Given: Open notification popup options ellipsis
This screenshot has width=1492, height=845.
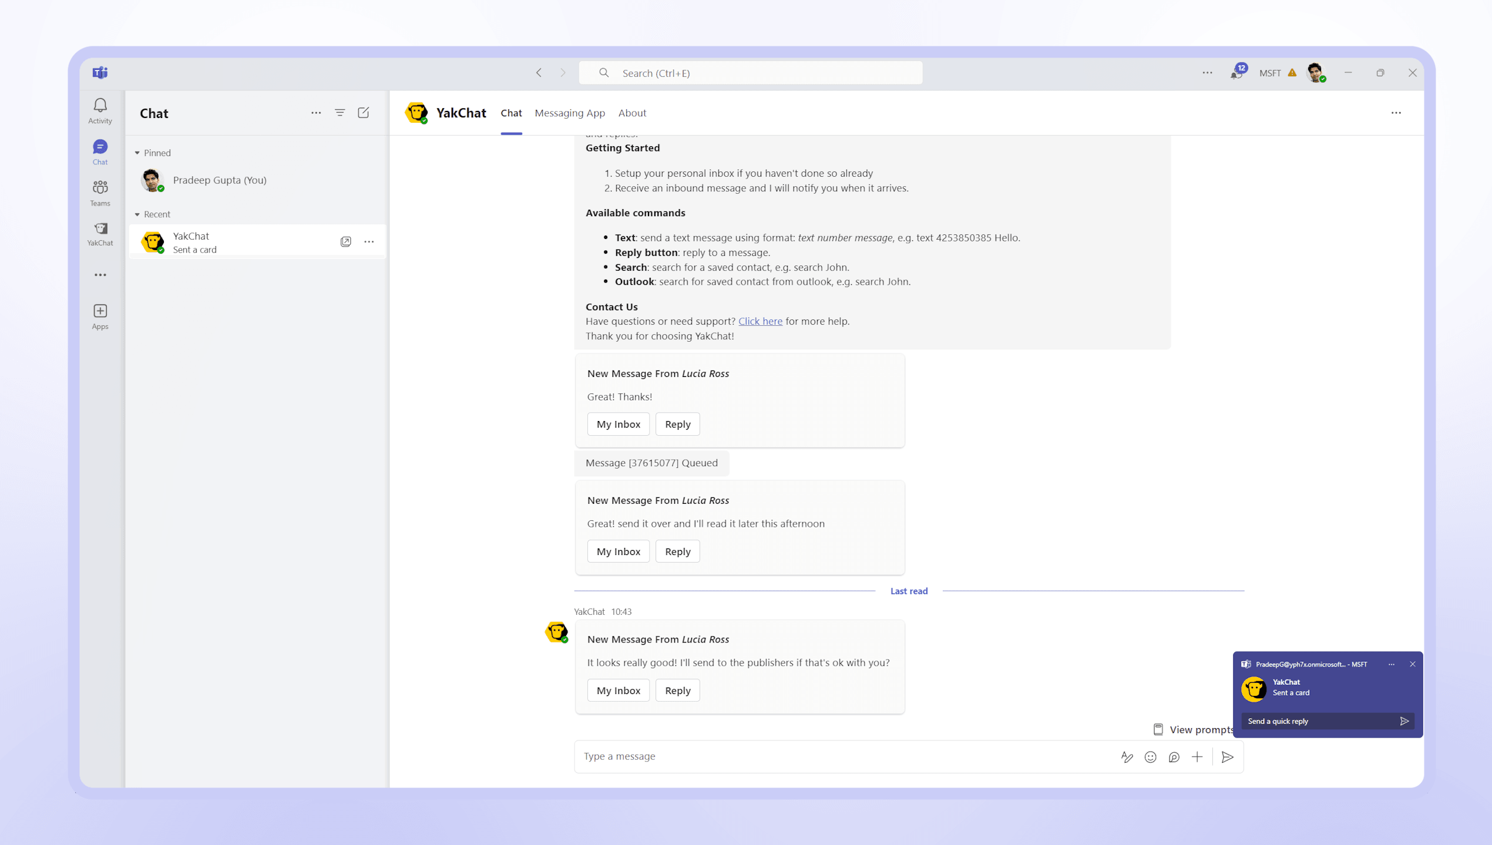Looking at the screenshot, I should [1391, 664].
